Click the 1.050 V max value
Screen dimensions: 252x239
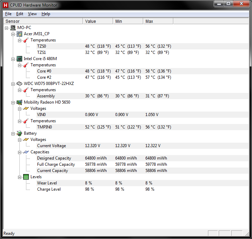click(152, 115)
